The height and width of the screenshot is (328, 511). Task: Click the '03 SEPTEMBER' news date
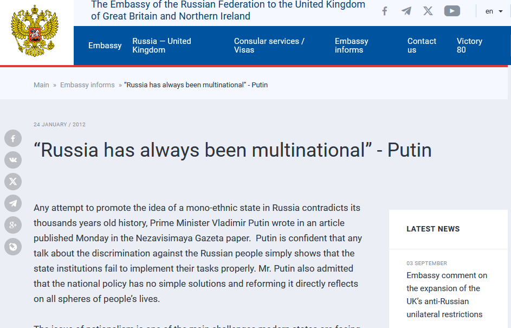coord(426,263)
